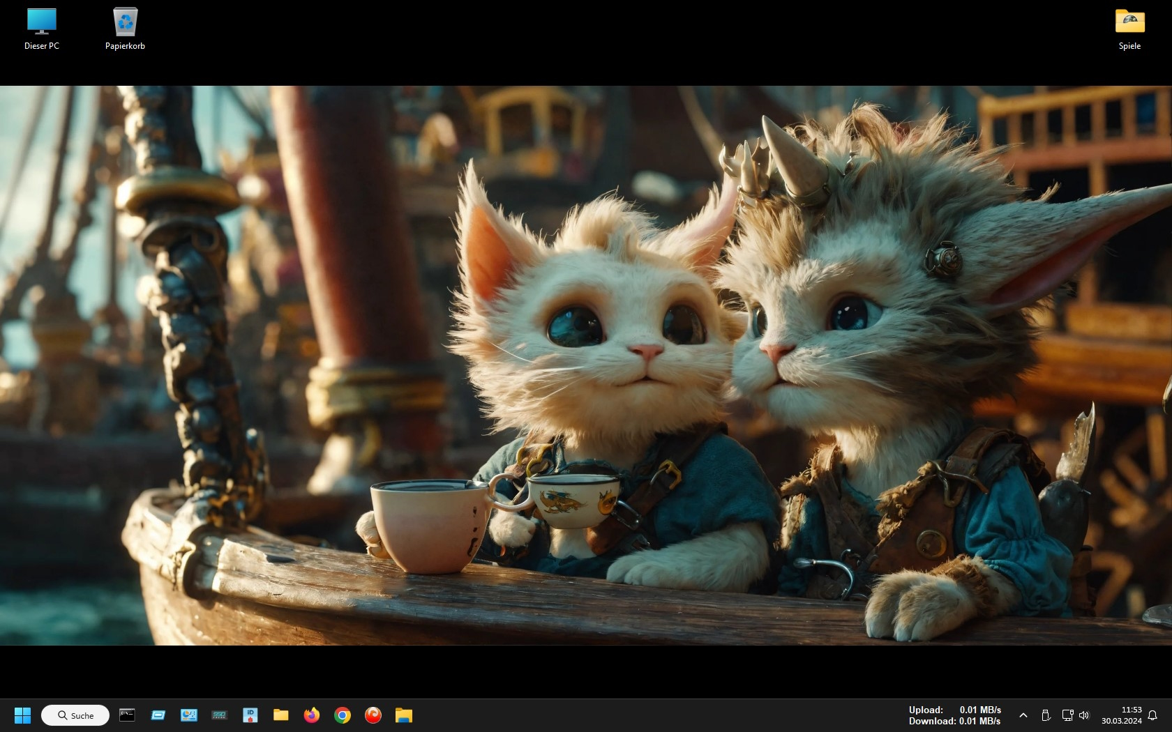Select the Spiele folder on the desktop

coord(1129,29)
